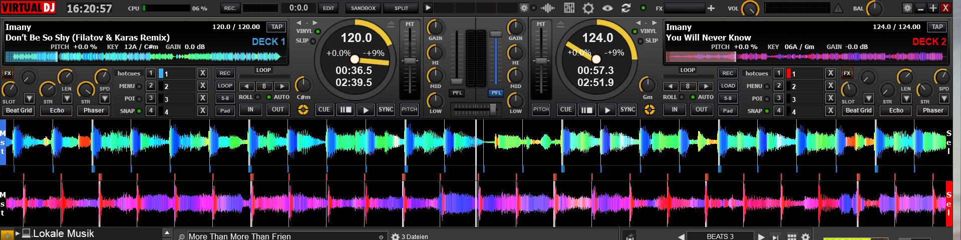Select previous sampler bank before BEATS 3
The image size is (961, 240).
(x=681, y=236)
